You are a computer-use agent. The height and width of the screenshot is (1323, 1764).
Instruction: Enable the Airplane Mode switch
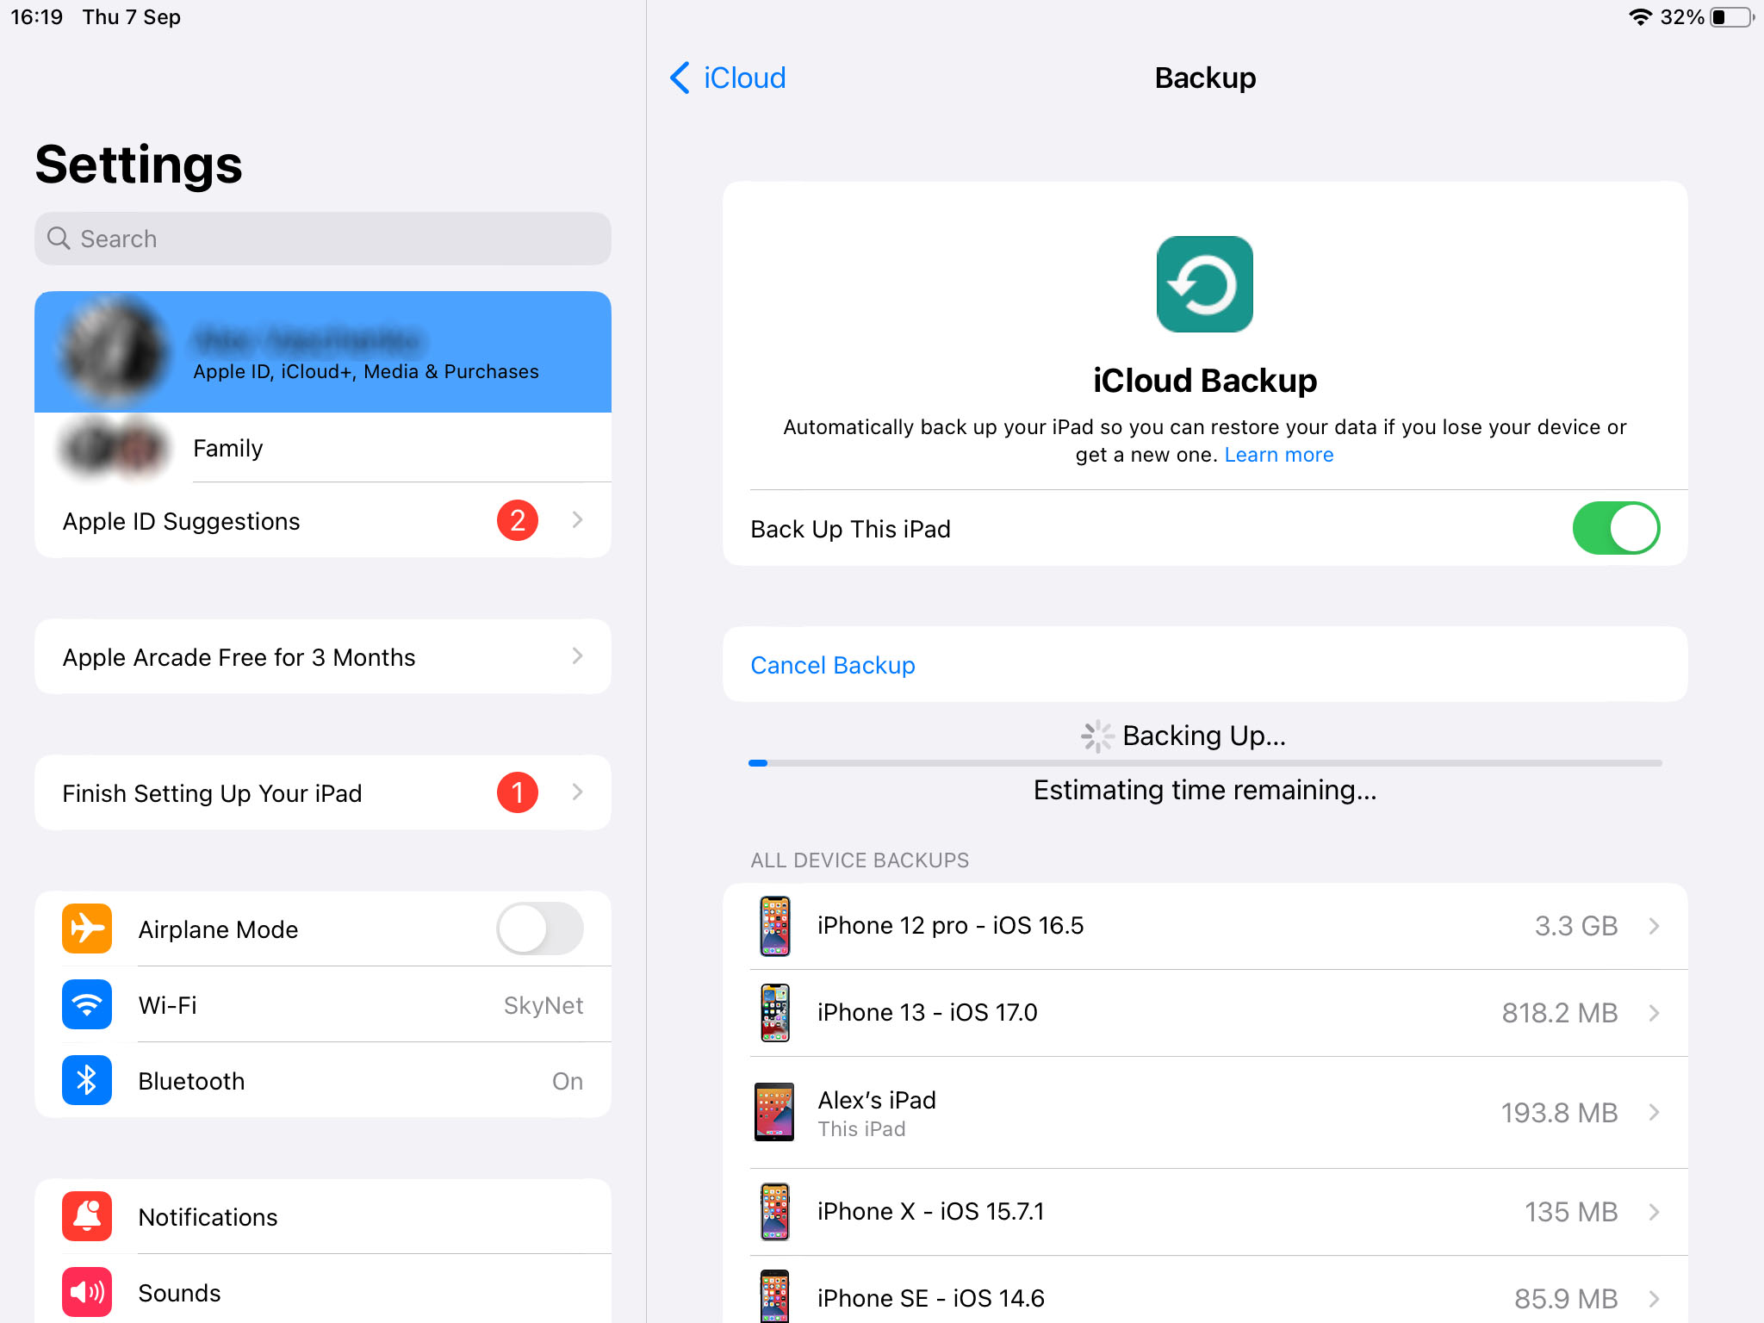tap(540, 929)
